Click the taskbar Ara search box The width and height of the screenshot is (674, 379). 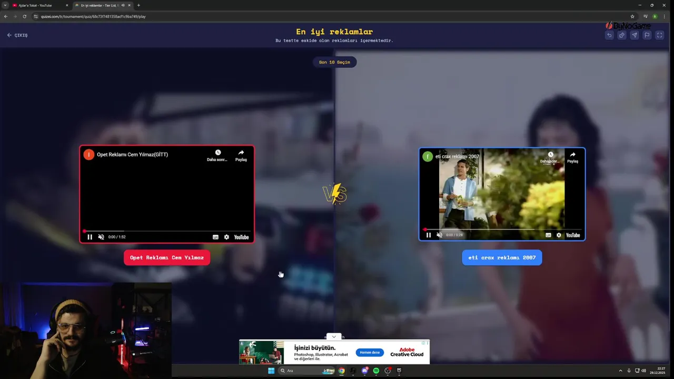pos(307,371)
